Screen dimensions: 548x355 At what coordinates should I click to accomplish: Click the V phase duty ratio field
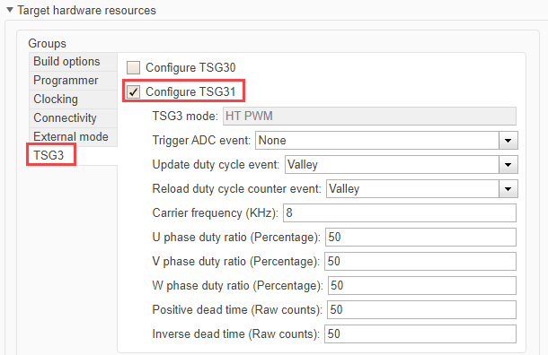tap(420, 262)
